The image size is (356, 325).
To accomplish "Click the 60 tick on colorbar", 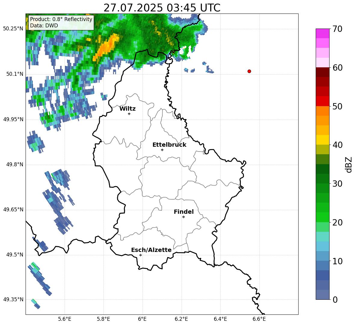I will [338, 68].
